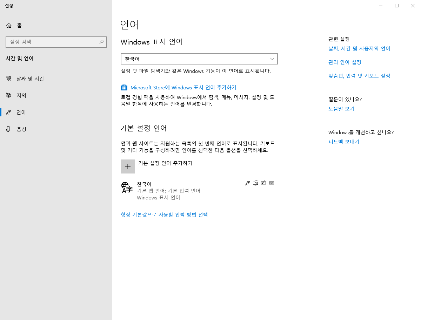Click the handwriting feature icon on 한국어 row
The width and height of the screenshot is (421, 320).
click(x=263, y=183)
